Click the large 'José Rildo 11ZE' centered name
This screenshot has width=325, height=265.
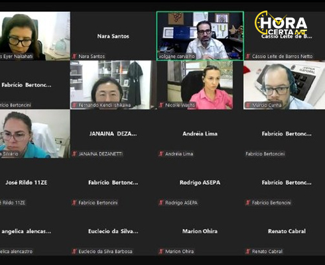click(27, 183)
